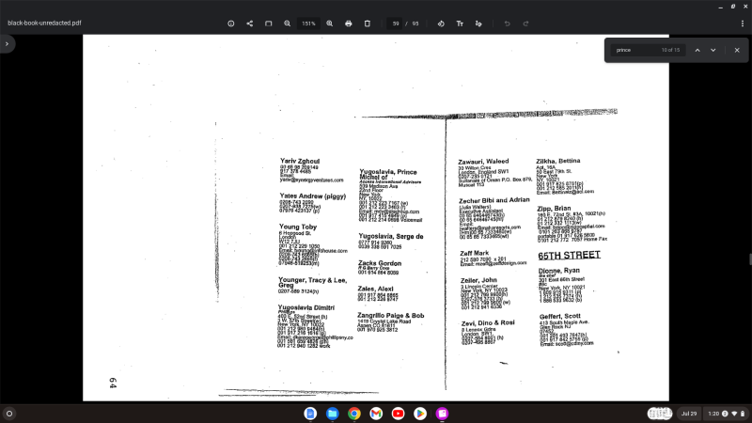Close the find-in-document bar

[x=737, y=50]
